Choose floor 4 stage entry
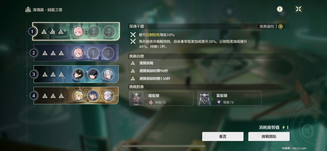 click(x=76, y=96)
